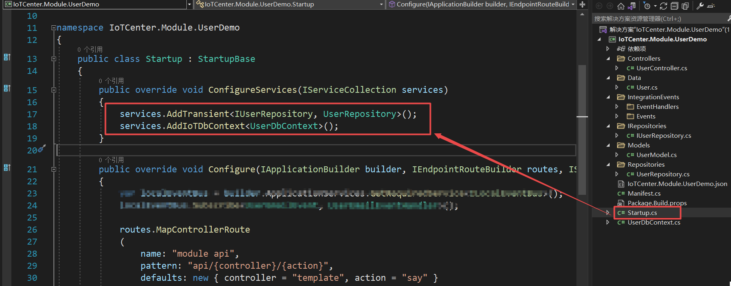Click the Collapse All icon
This screenshot has width=731, height=286.
coord(674,6)
